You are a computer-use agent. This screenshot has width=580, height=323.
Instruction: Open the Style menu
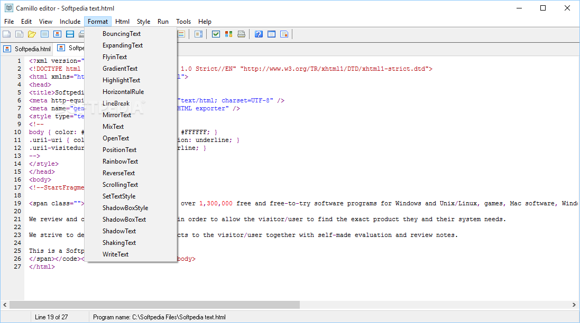point(143,22)
